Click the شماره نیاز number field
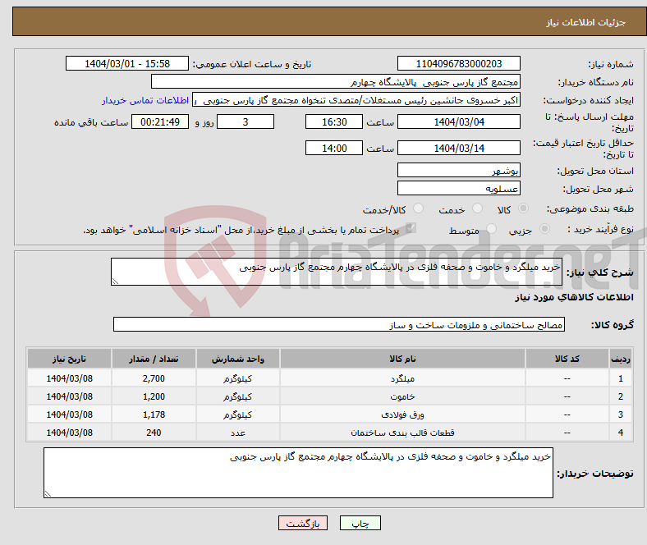The image size is (647, 545). (x=458, y=64)
